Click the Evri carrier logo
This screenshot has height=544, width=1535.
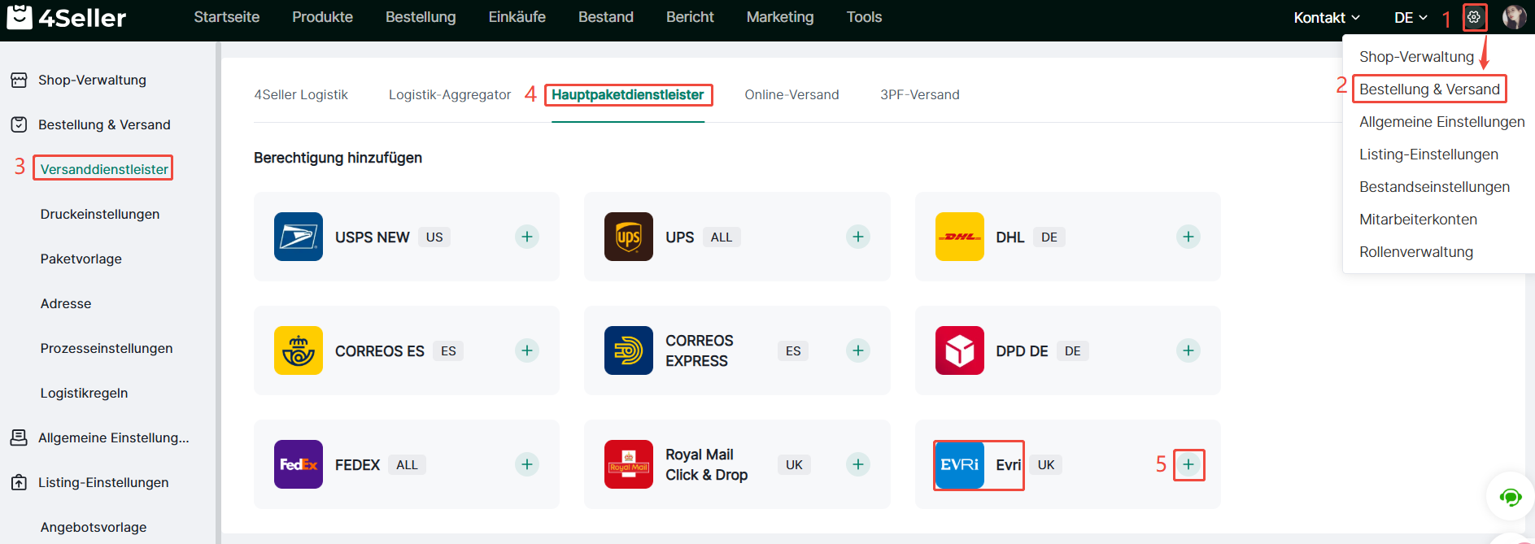pyautogui.click(x=960, y=464)
